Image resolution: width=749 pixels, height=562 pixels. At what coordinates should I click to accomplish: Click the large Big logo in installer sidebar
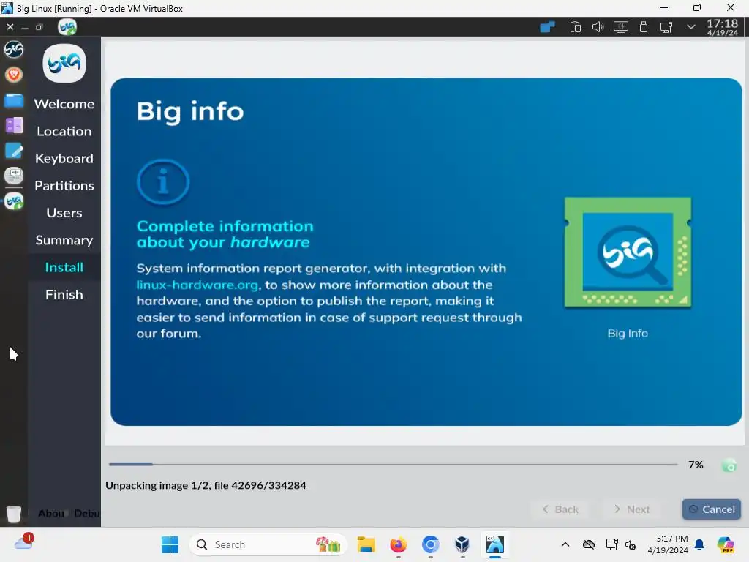pyautogui.click(x=64, y=63)
